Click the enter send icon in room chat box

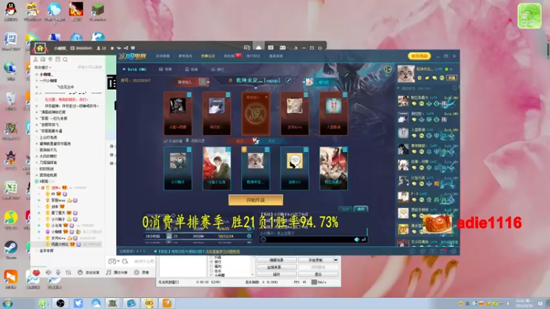click(x=364, y=240)
